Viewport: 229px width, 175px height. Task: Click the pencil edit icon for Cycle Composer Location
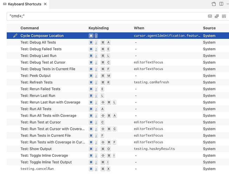(x=15, y=36)
